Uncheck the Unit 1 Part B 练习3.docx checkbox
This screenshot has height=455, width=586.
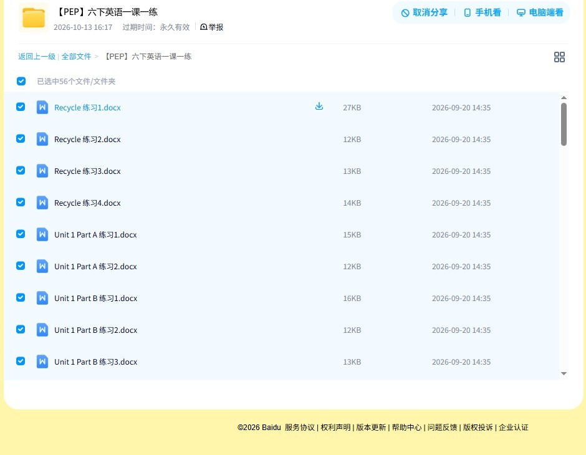click(x=21, y=361)
